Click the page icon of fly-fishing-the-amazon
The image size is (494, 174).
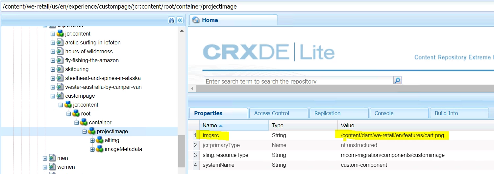coord(60,60)
